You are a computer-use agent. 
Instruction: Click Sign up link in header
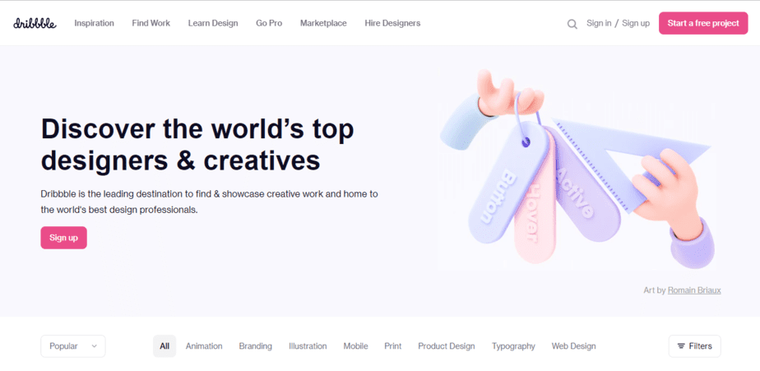(x=636, y=23)
